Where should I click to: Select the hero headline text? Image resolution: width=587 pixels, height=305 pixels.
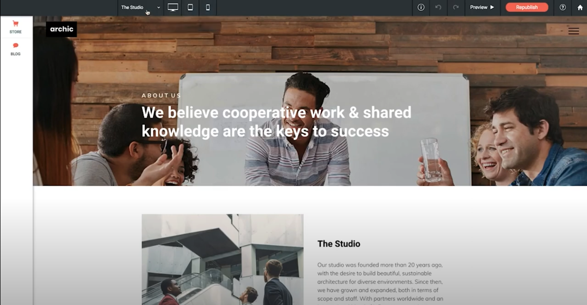(276, 122)
